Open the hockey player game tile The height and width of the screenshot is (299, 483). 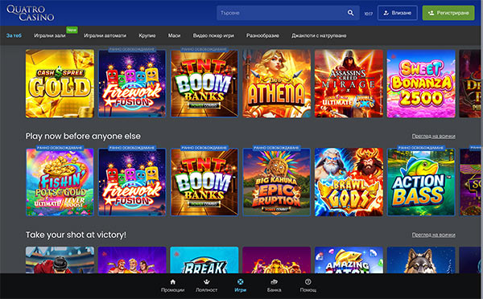[x=60, y=260]
